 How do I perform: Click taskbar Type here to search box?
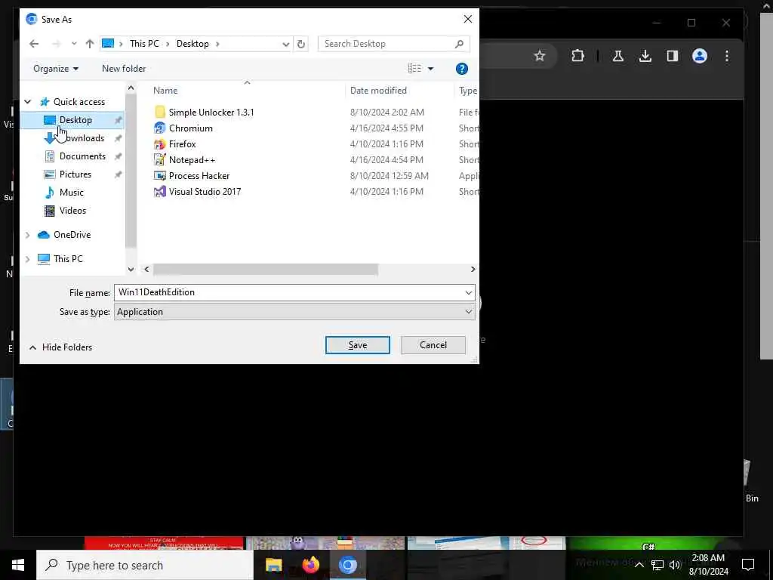point(145,565)
